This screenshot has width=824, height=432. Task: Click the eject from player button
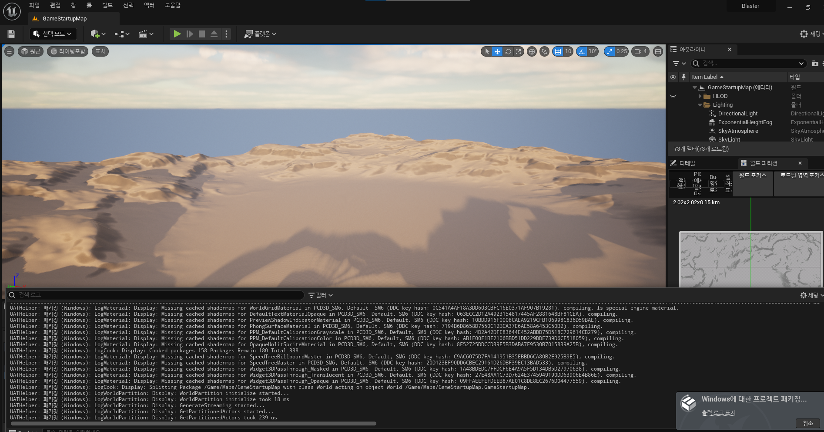214,34
